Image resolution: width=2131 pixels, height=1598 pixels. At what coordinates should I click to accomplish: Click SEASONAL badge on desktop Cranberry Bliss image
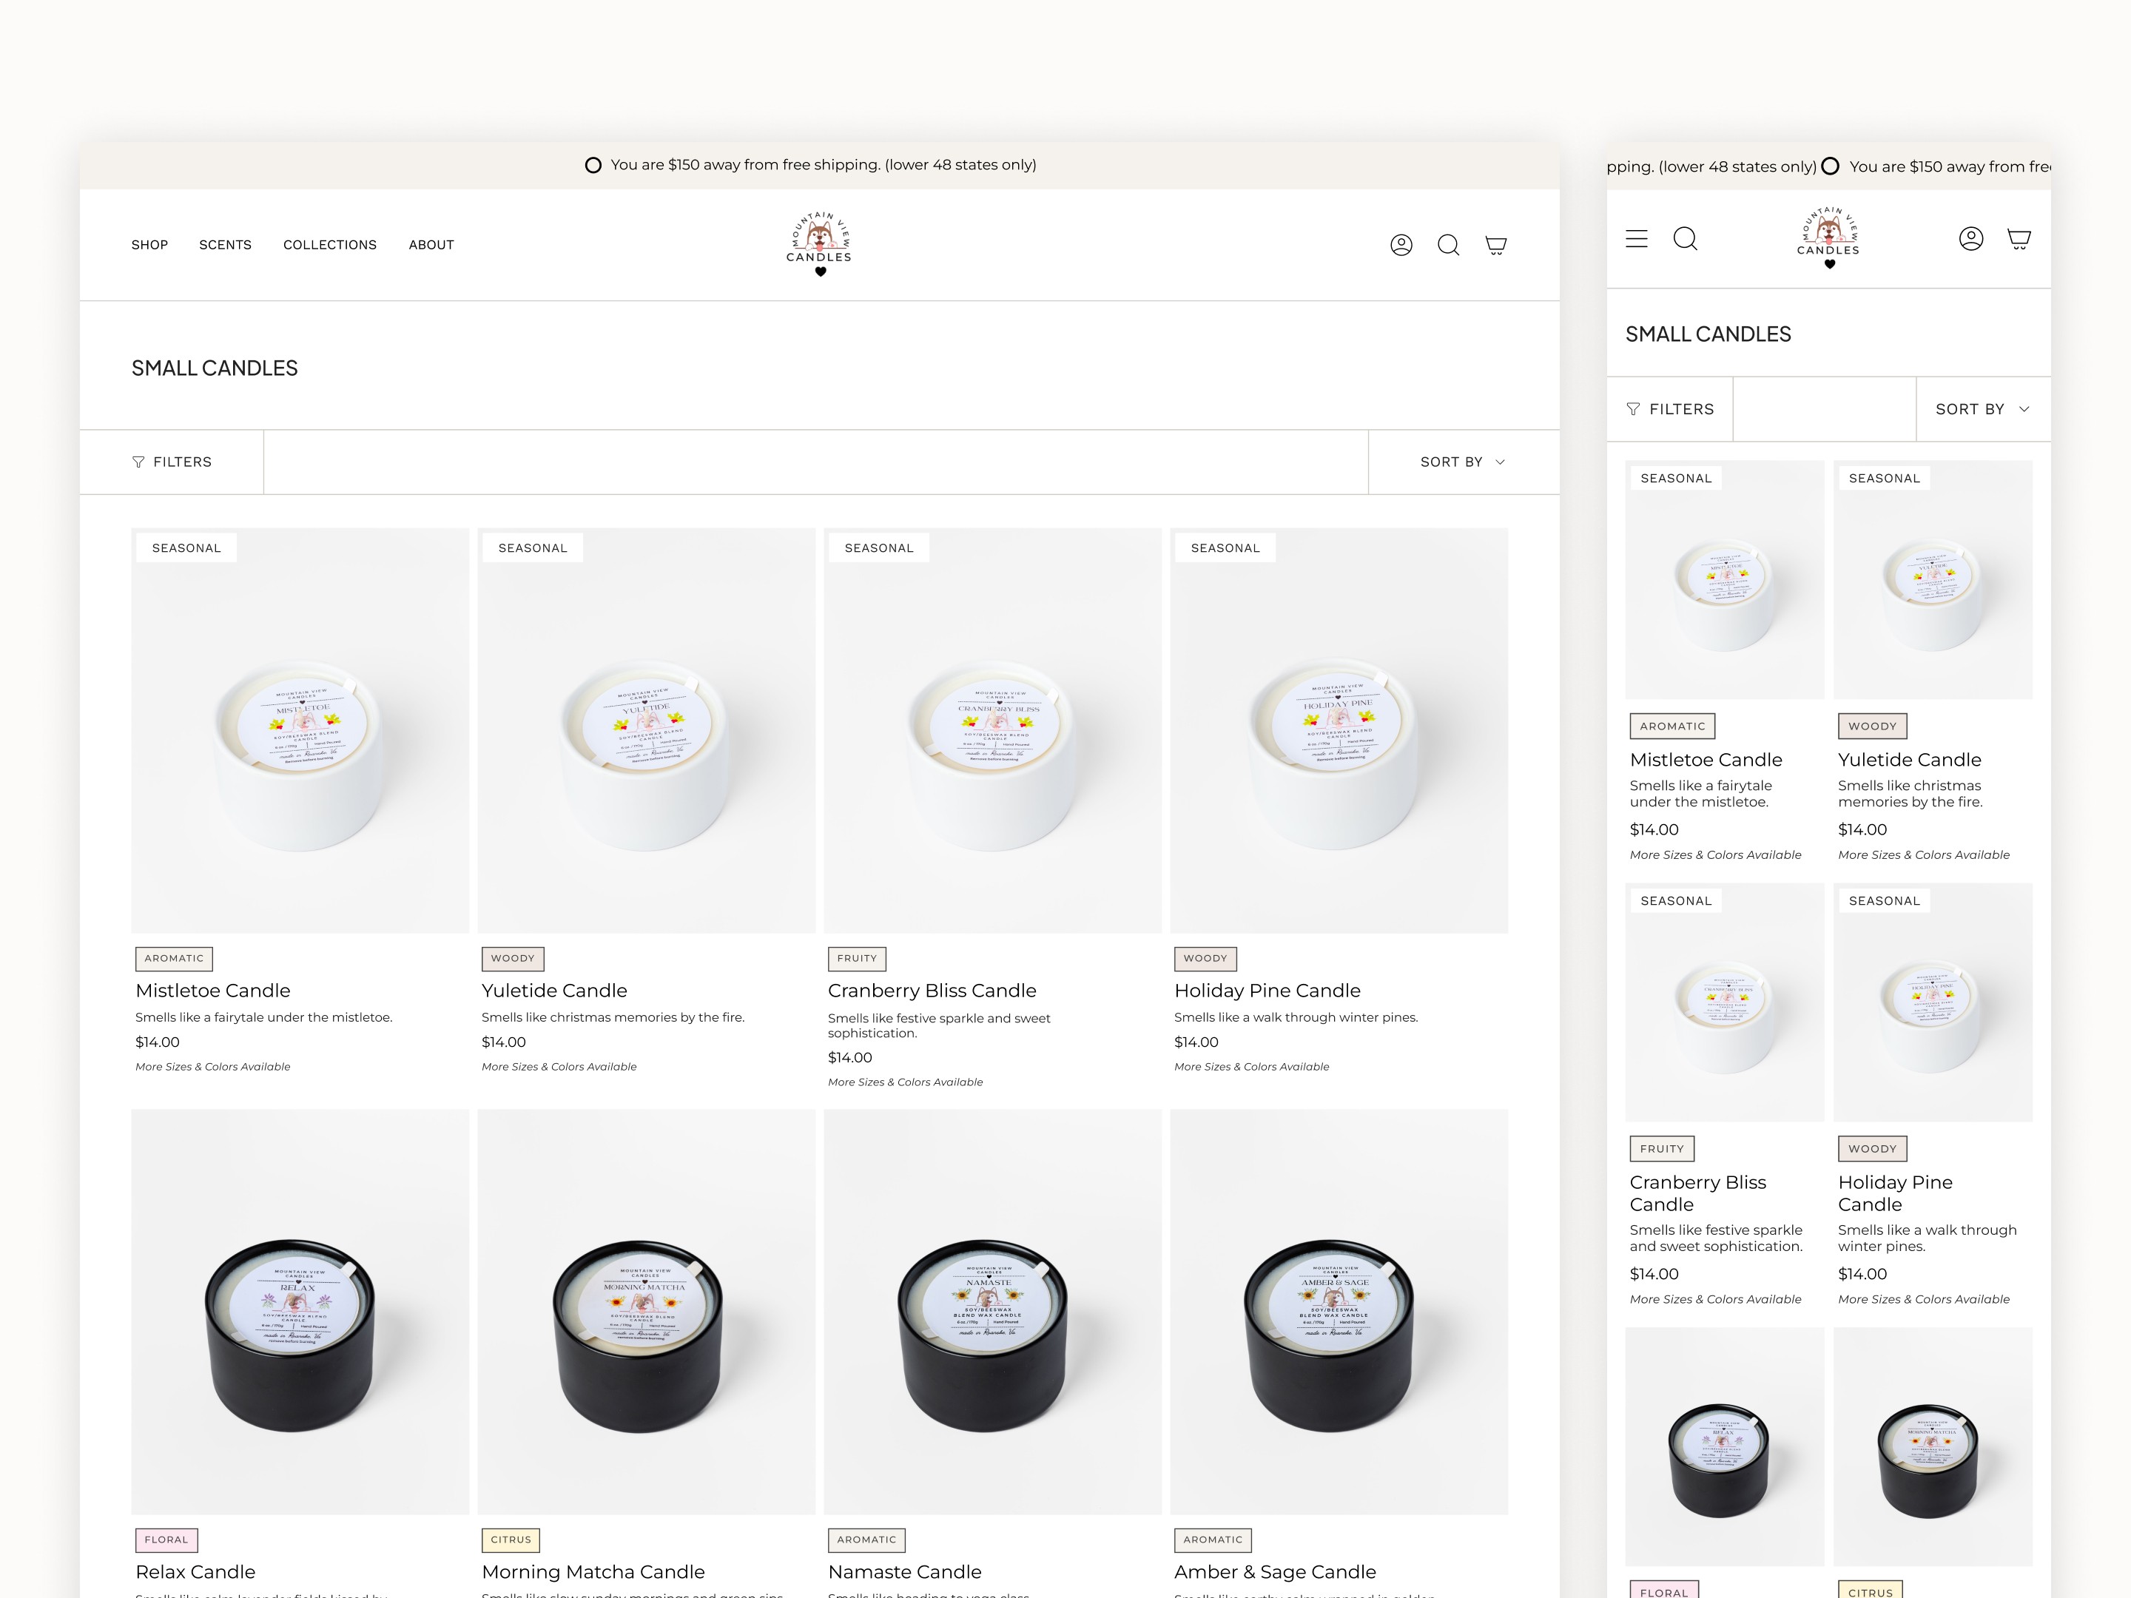[878, 548]
